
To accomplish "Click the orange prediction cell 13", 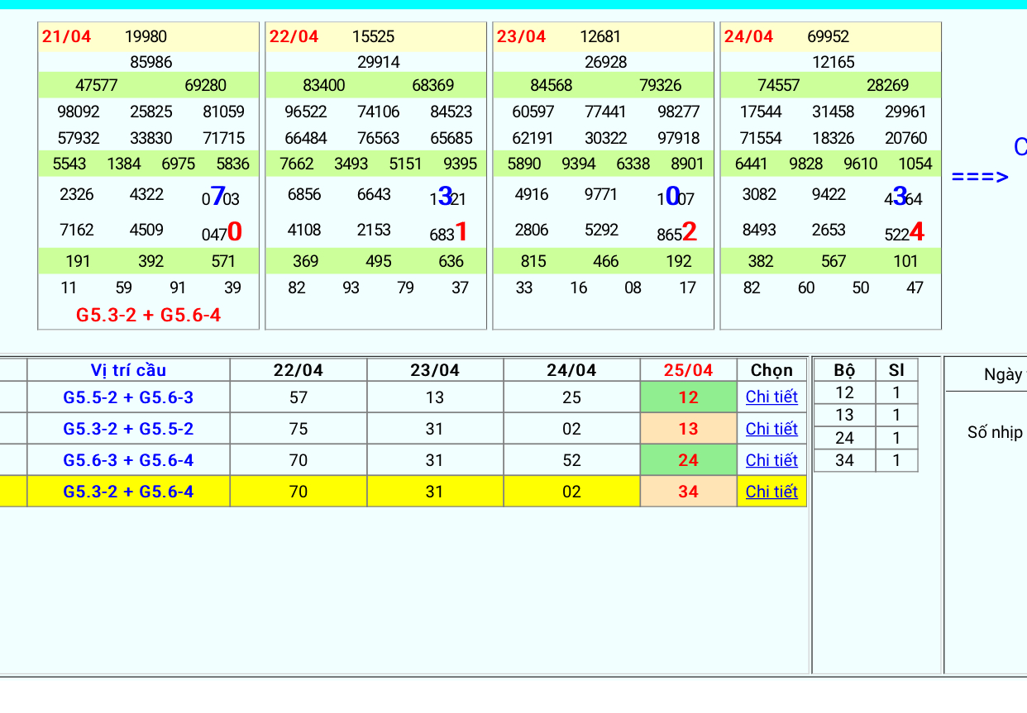I will tap(688, 429).
